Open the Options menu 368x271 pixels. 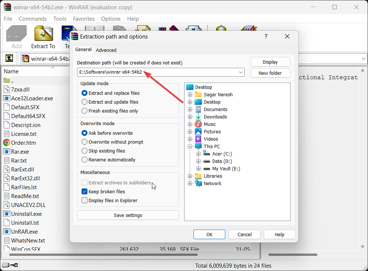pos(111,19)
